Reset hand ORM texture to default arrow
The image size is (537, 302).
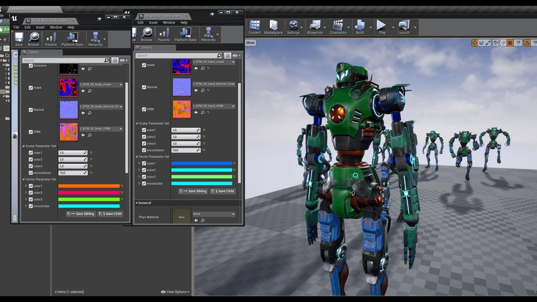pos(208,112)
